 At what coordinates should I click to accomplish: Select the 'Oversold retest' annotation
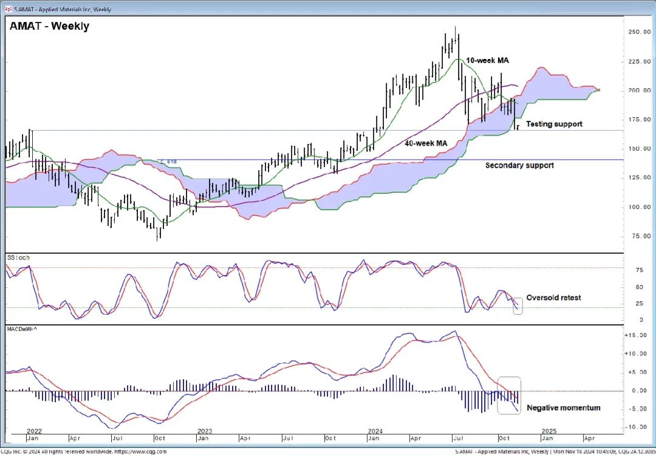(553, 298)
